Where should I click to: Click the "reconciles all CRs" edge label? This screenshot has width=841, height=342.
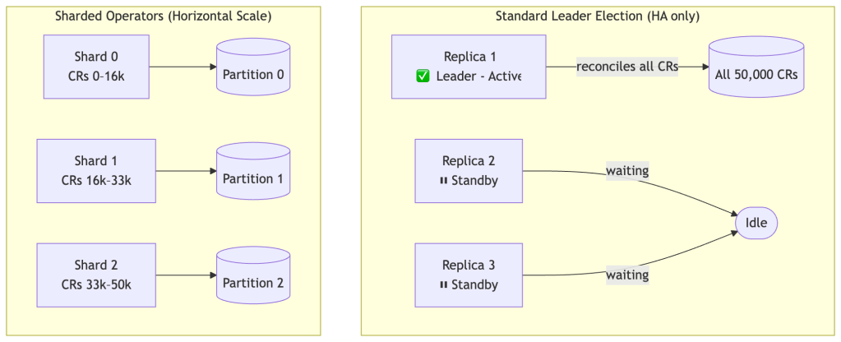626,67
